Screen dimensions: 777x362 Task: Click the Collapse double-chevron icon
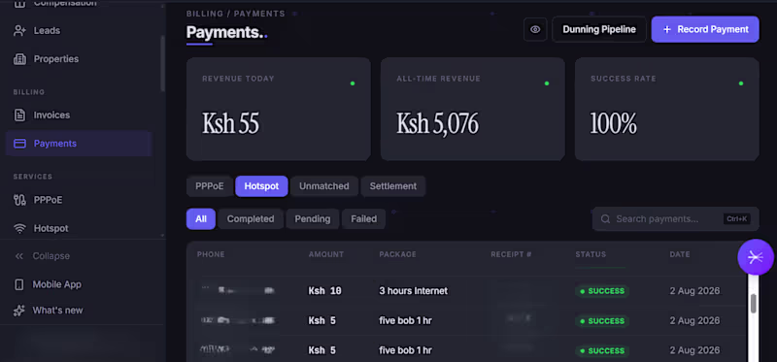click(19, 256)
